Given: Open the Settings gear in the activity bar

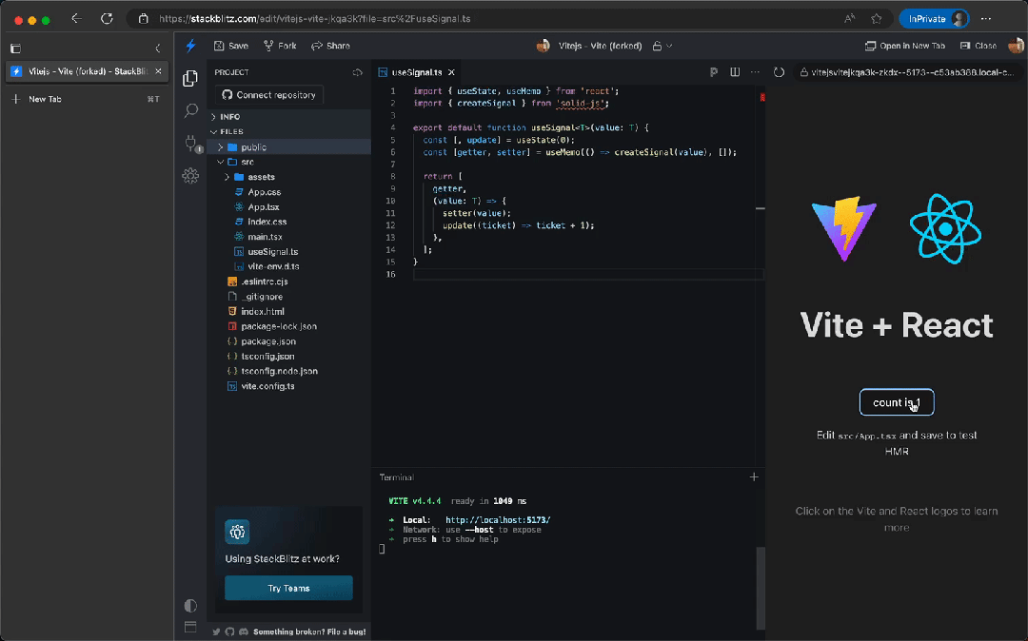Looking at the screenshot, I should pyautogui.click(x=190, y=176).
